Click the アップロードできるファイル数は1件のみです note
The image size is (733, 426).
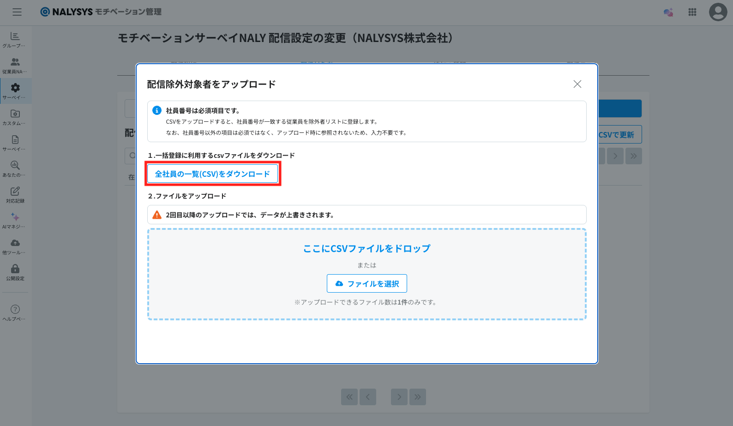tap(366, 302)
